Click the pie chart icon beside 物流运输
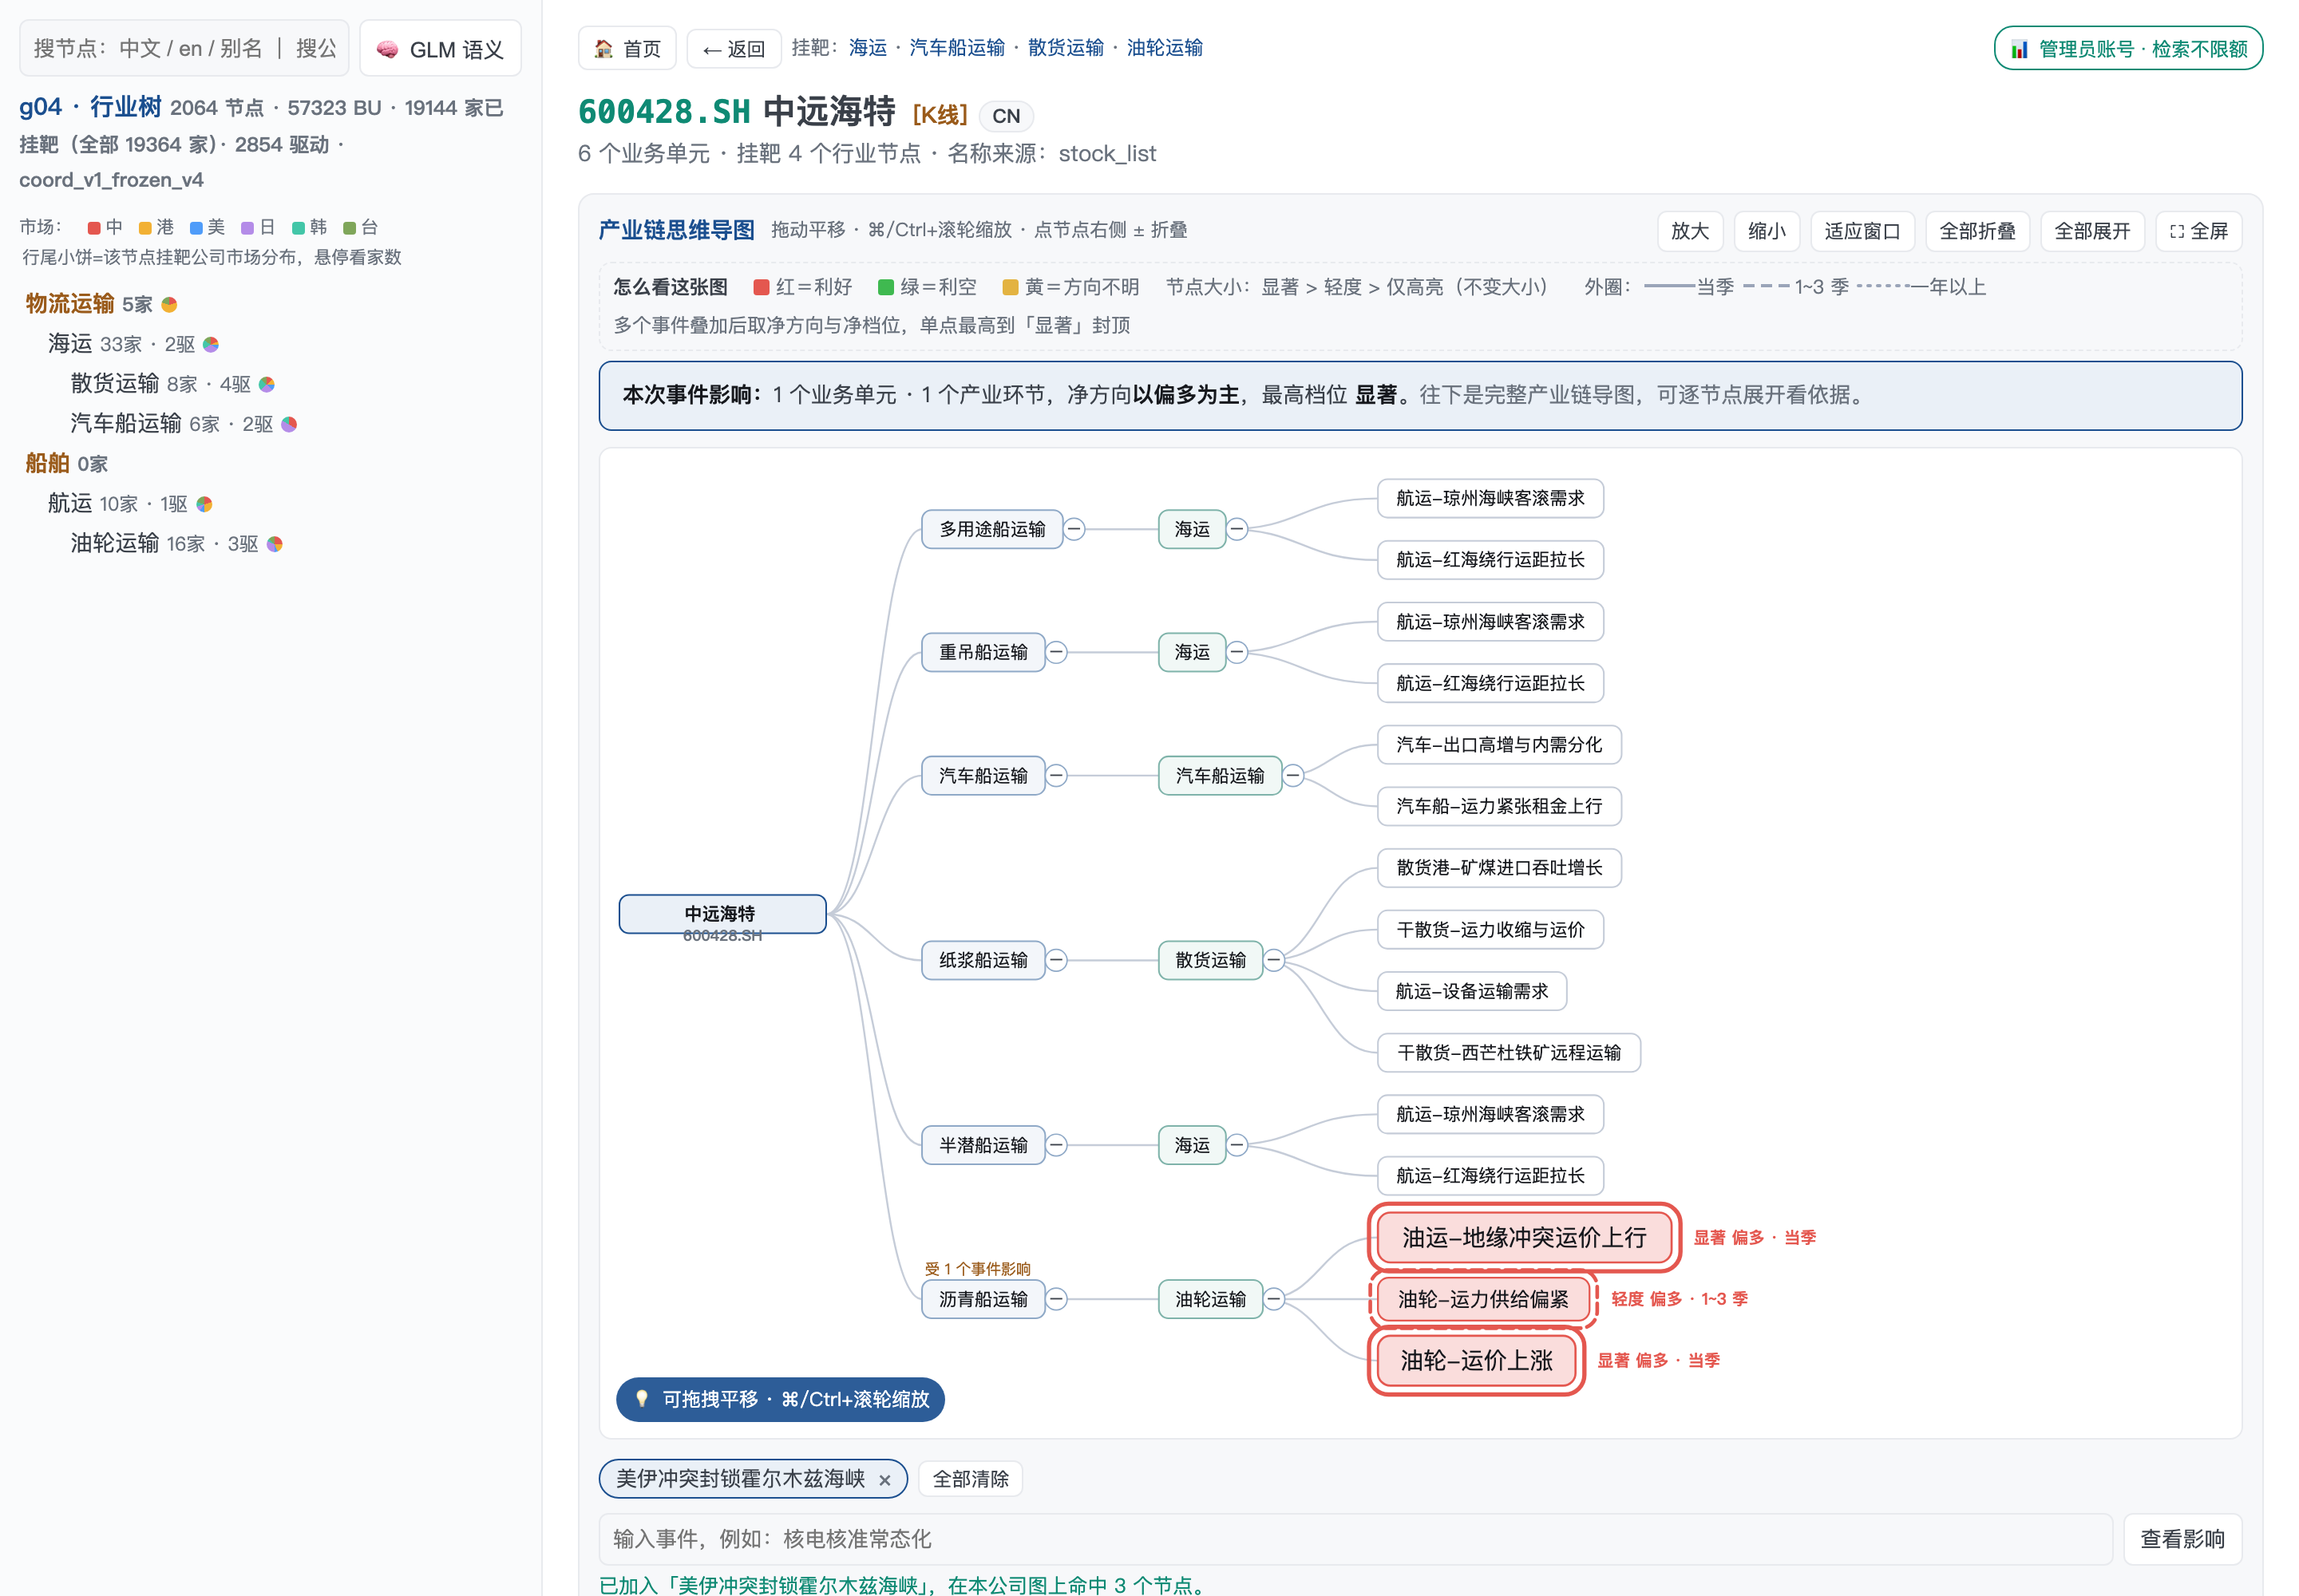2299x1596 pixels. (169, 304)
